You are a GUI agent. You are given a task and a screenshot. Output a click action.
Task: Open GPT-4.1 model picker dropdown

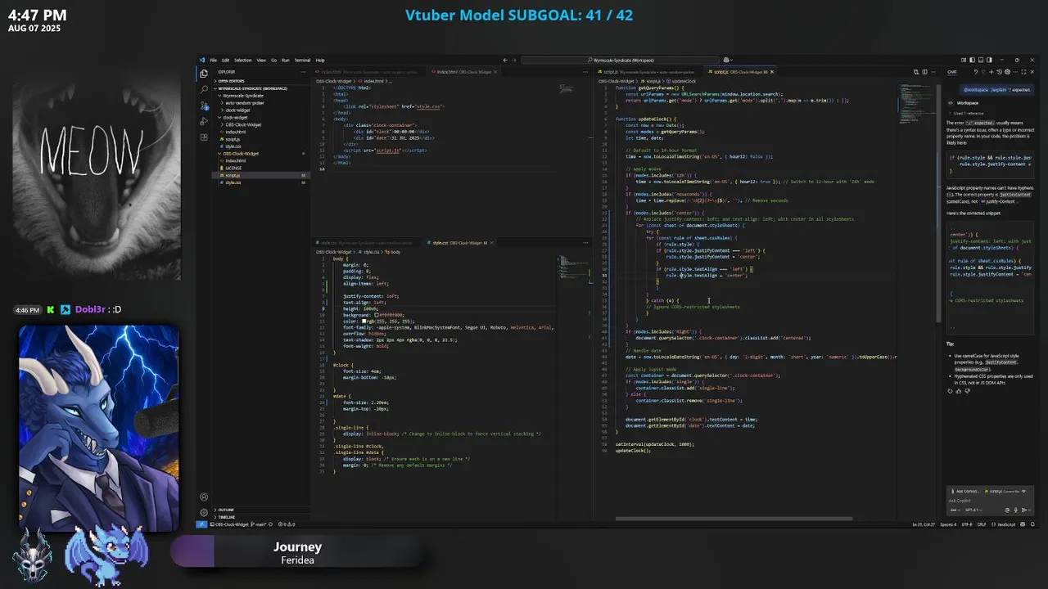pyautogui.click(x=973, y=510)
